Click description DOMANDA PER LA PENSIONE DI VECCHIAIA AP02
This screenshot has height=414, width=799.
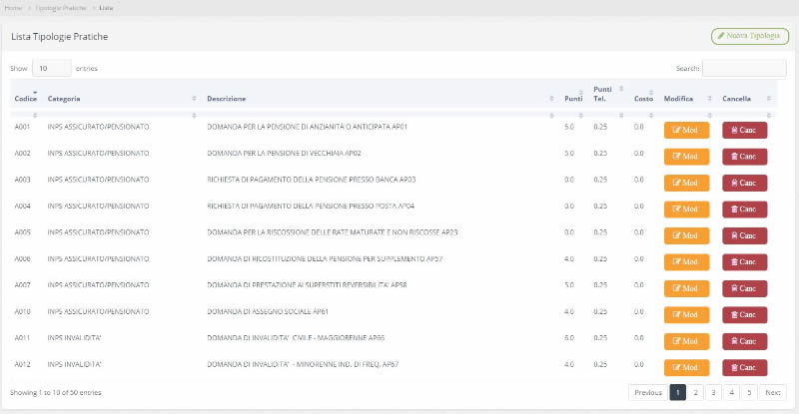(x=284, y=154)
